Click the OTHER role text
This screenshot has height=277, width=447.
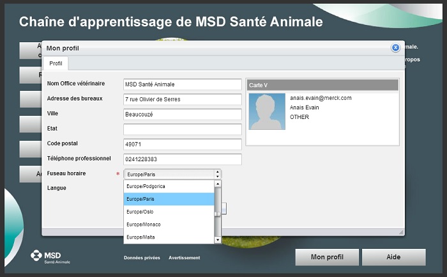pos(299,117)
